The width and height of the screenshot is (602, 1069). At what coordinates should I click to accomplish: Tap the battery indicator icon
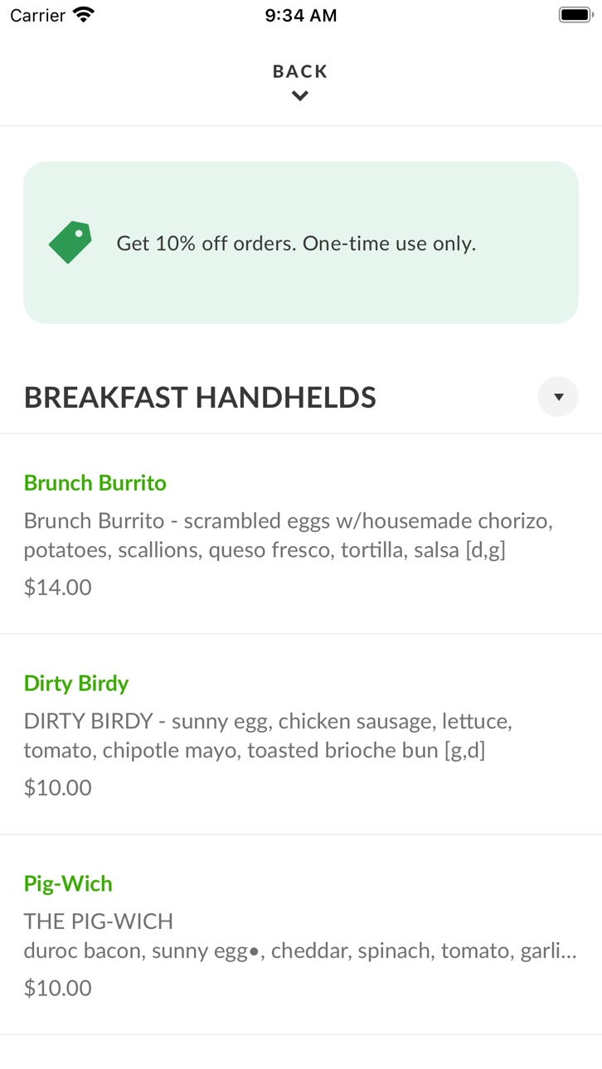tap(575, 15)
